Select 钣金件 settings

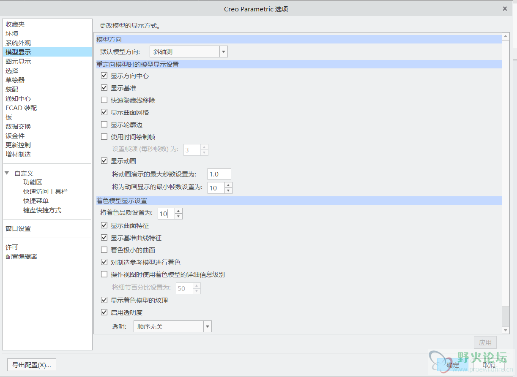(x=15, y=136)
